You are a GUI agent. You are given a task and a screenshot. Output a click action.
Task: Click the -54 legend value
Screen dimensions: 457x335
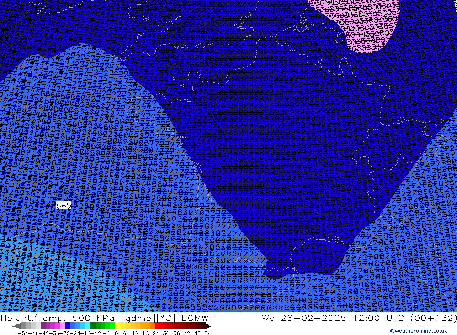tap(23, 333)
